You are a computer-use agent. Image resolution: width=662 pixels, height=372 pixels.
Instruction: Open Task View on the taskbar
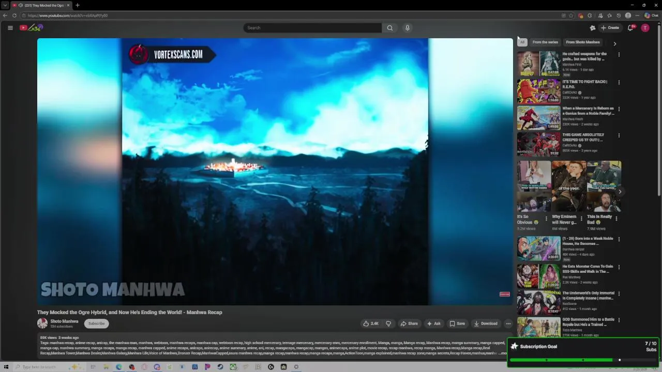(x=93, y=367)
